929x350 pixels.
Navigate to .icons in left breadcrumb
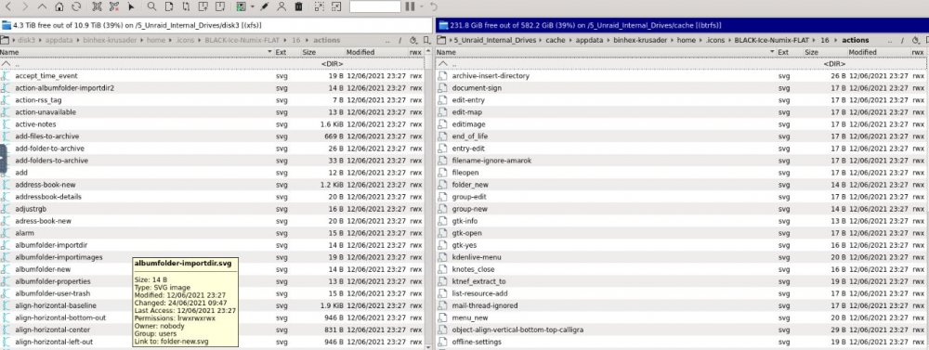pos(185,40)
